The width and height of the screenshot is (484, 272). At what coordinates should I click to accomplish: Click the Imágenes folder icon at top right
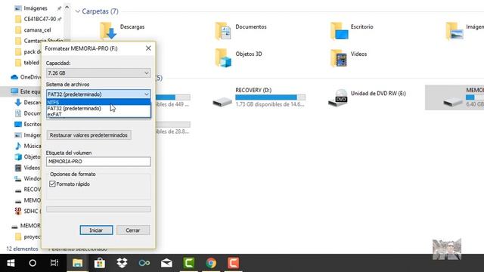click(455, 31)
